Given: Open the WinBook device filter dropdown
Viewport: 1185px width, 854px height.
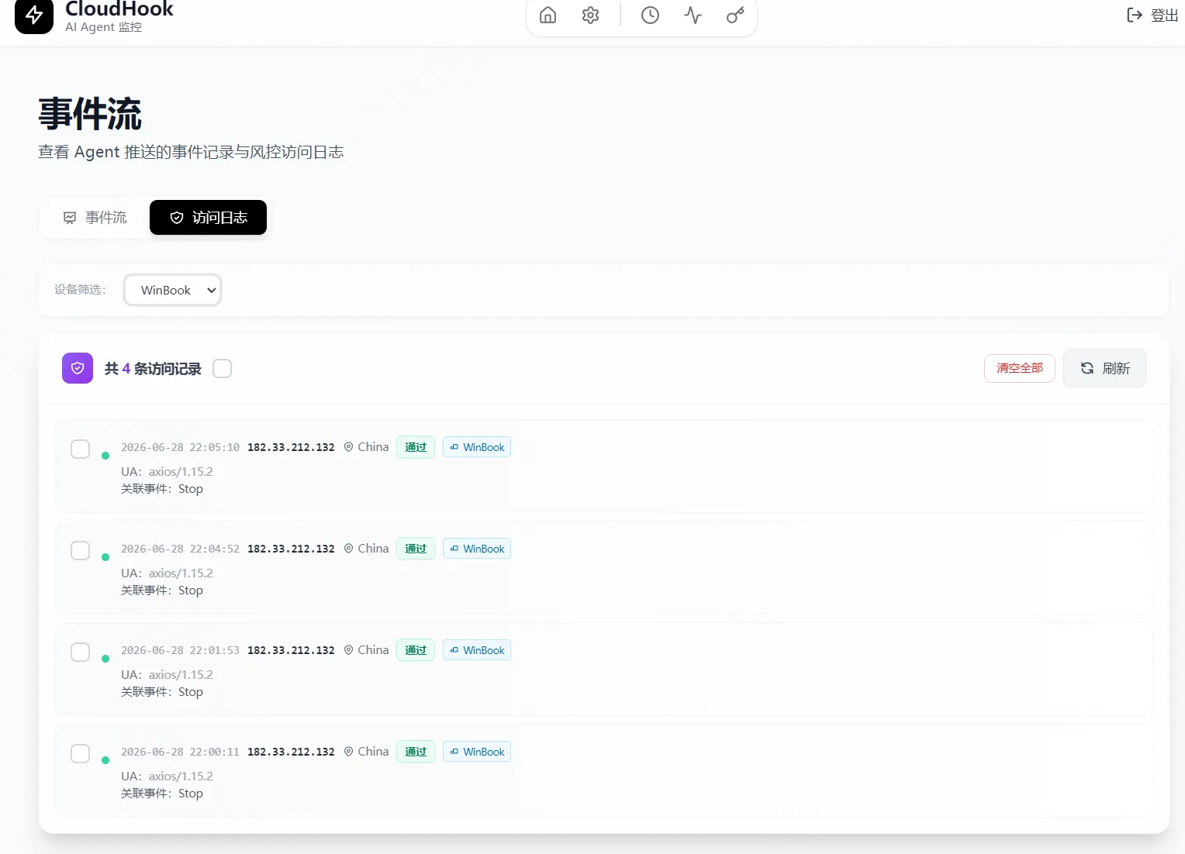Looking at the screenshot, I should [x=173, y=290].
